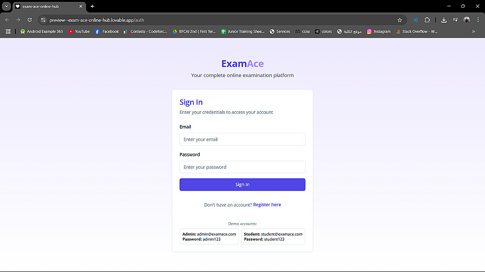
Task: Open the Facebook bookmark
Action: [x=107, y=31]
